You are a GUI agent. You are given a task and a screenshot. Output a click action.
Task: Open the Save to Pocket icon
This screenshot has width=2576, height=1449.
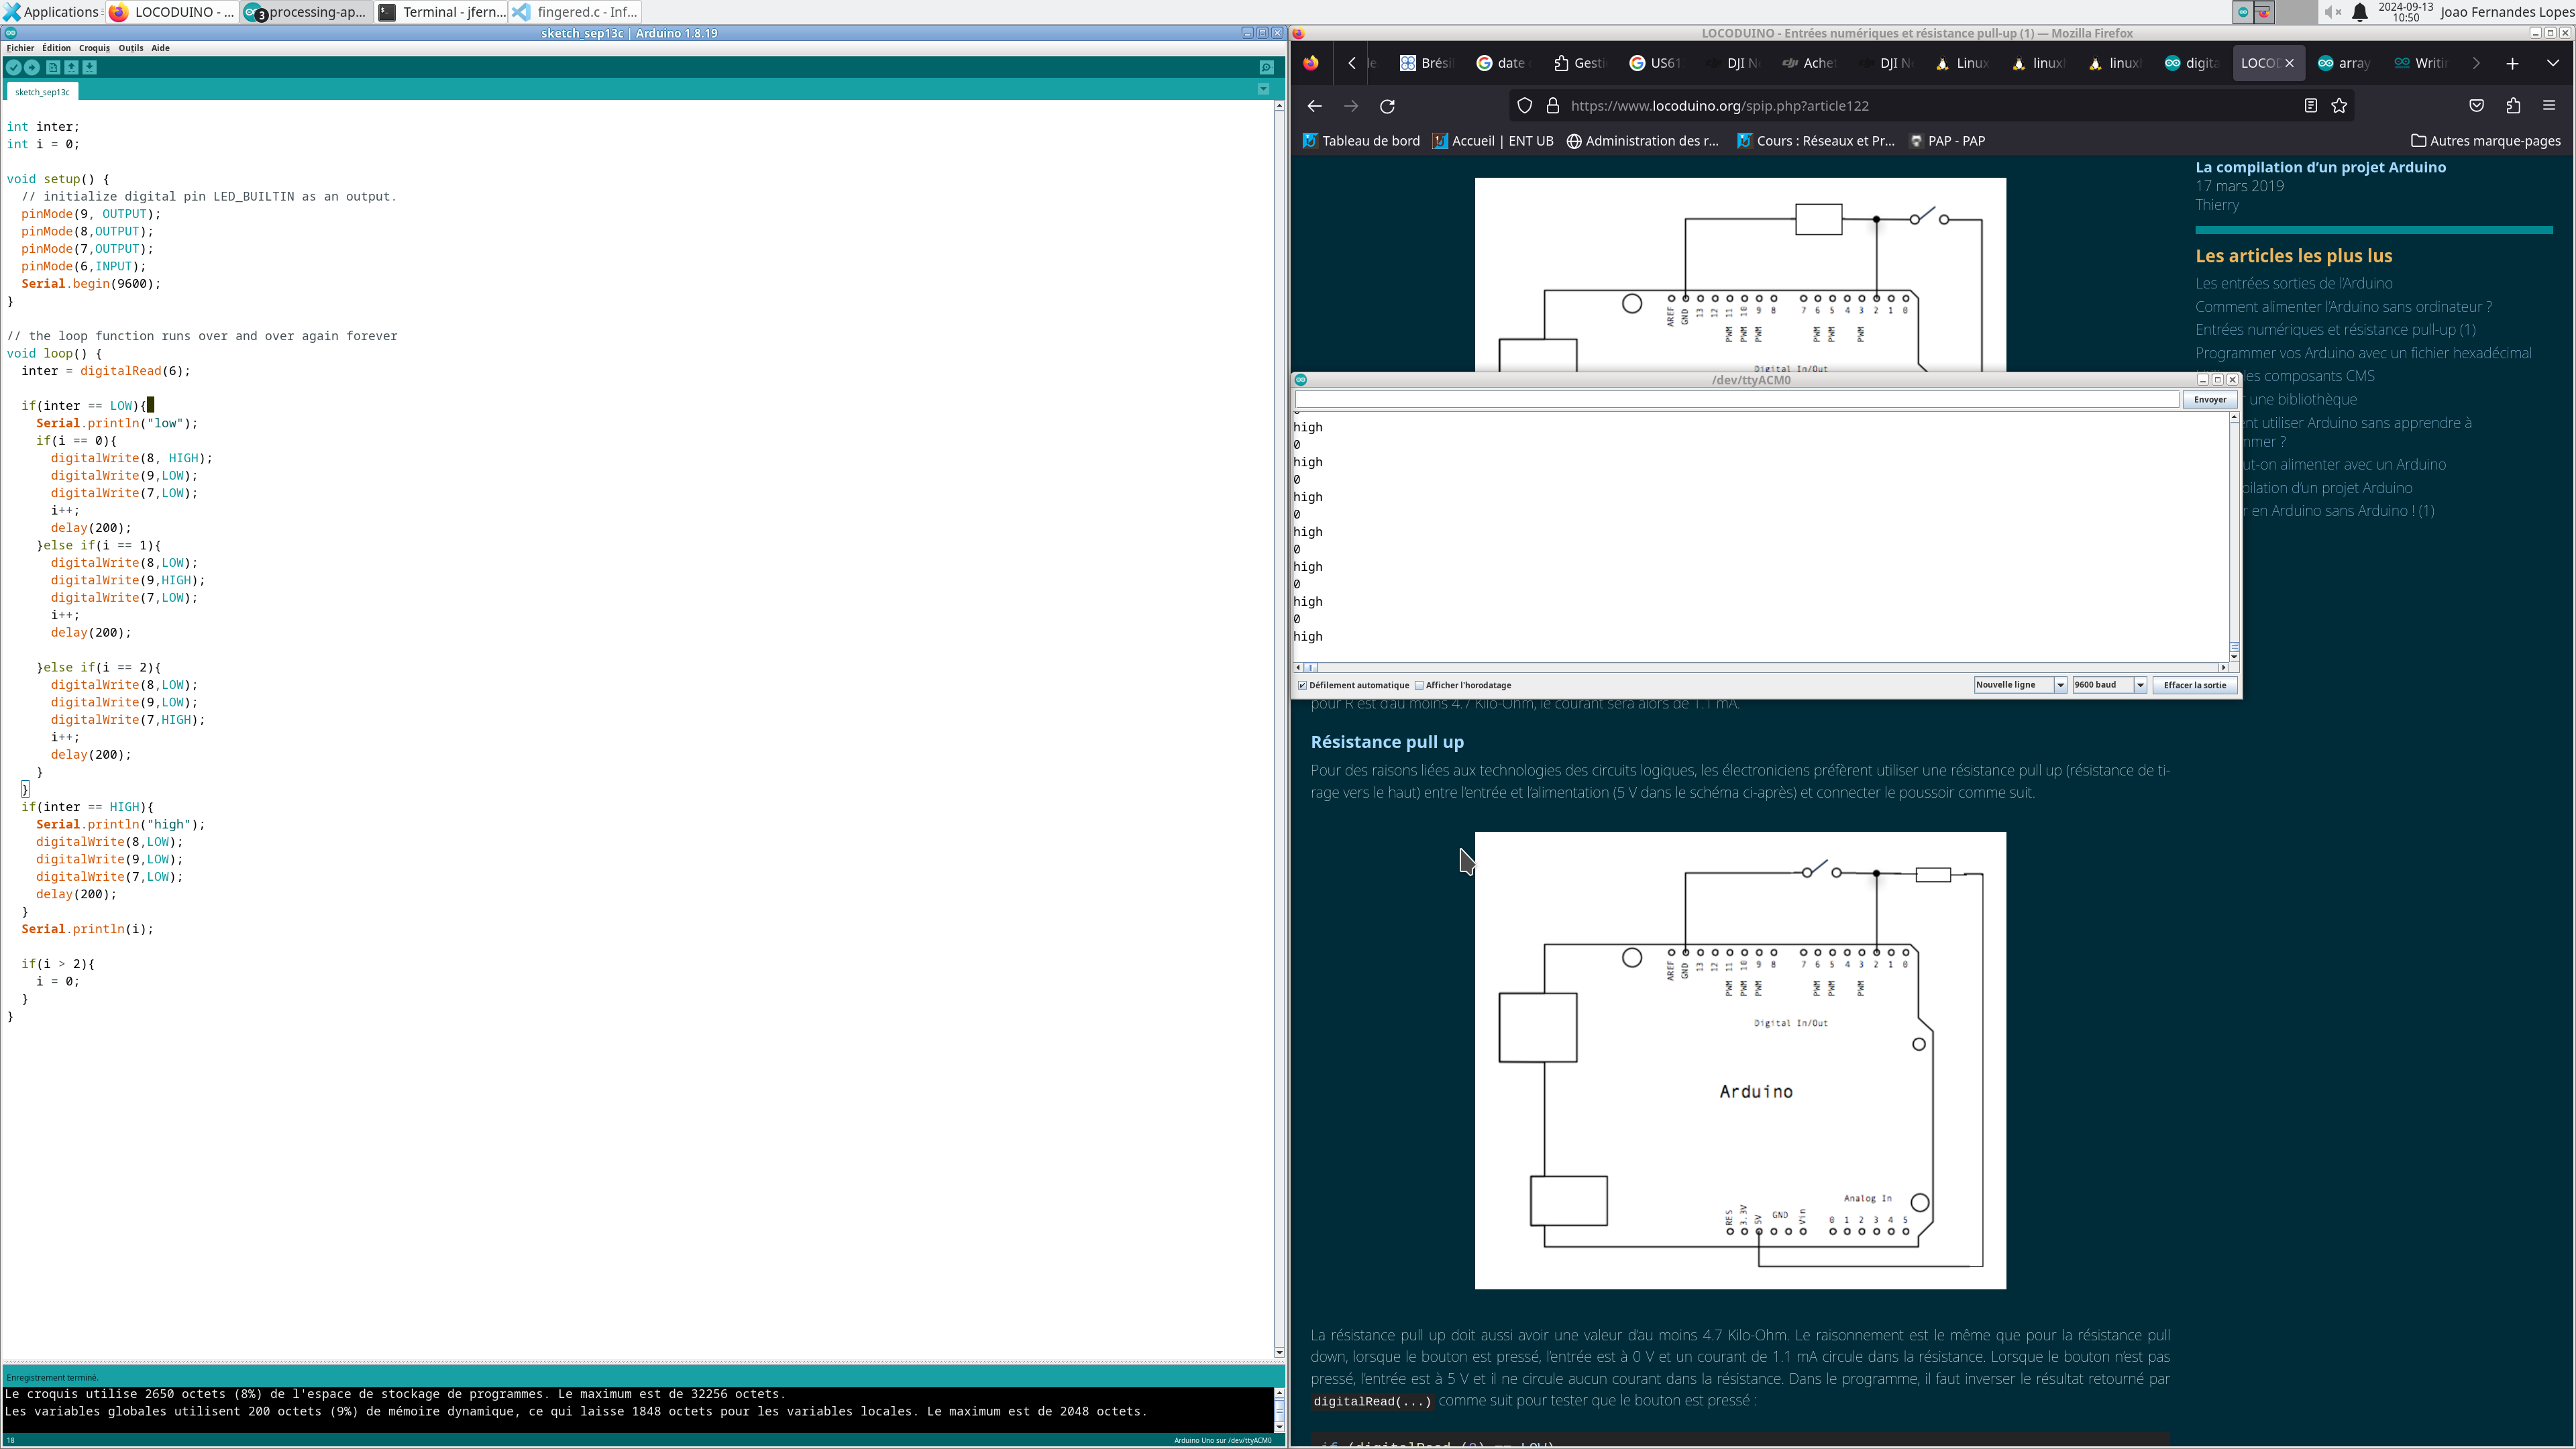pos(2476,106)
